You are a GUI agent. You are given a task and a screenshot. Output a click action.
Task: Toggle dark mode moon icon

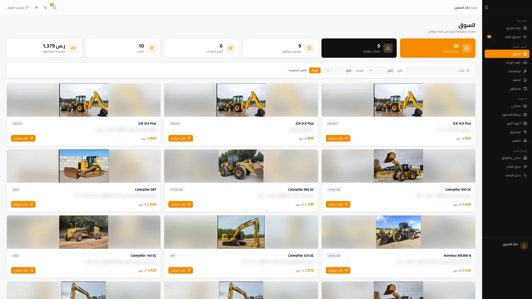[x=46, y=7]
